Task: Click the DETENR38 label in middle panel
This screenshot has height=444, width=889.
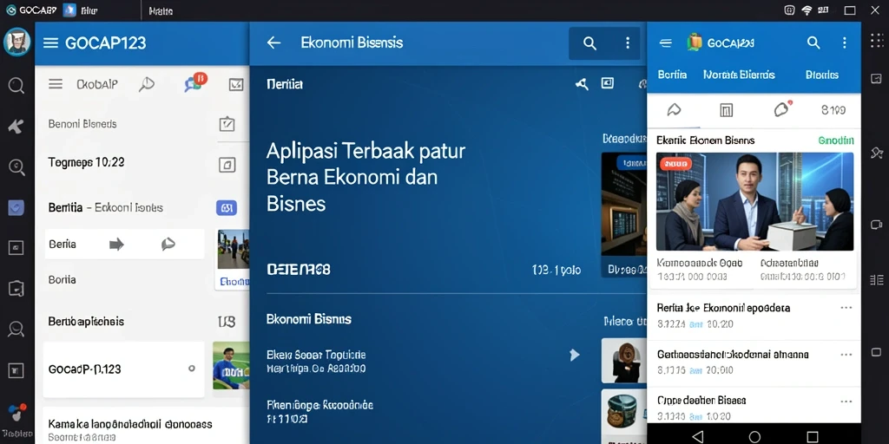Action: coord(299,270)
